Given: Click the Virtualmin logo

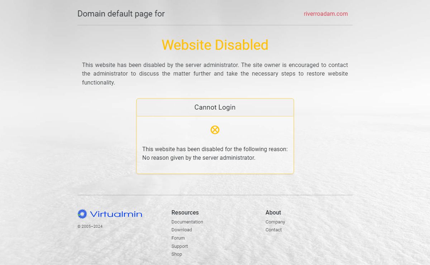Looking at the screenshot, I should 110,214.
